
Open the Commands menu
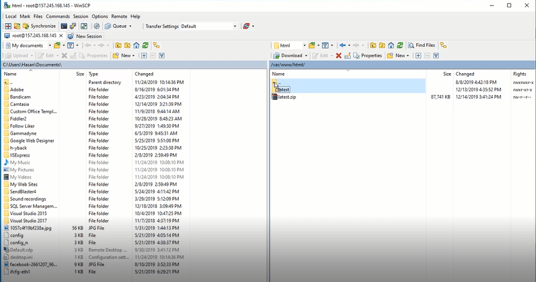58,16
